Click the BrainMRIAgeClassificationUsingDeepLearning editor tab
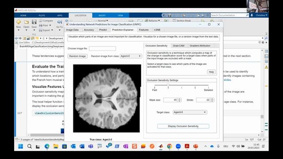Viewport: 283px width, 159px height. 42,46
